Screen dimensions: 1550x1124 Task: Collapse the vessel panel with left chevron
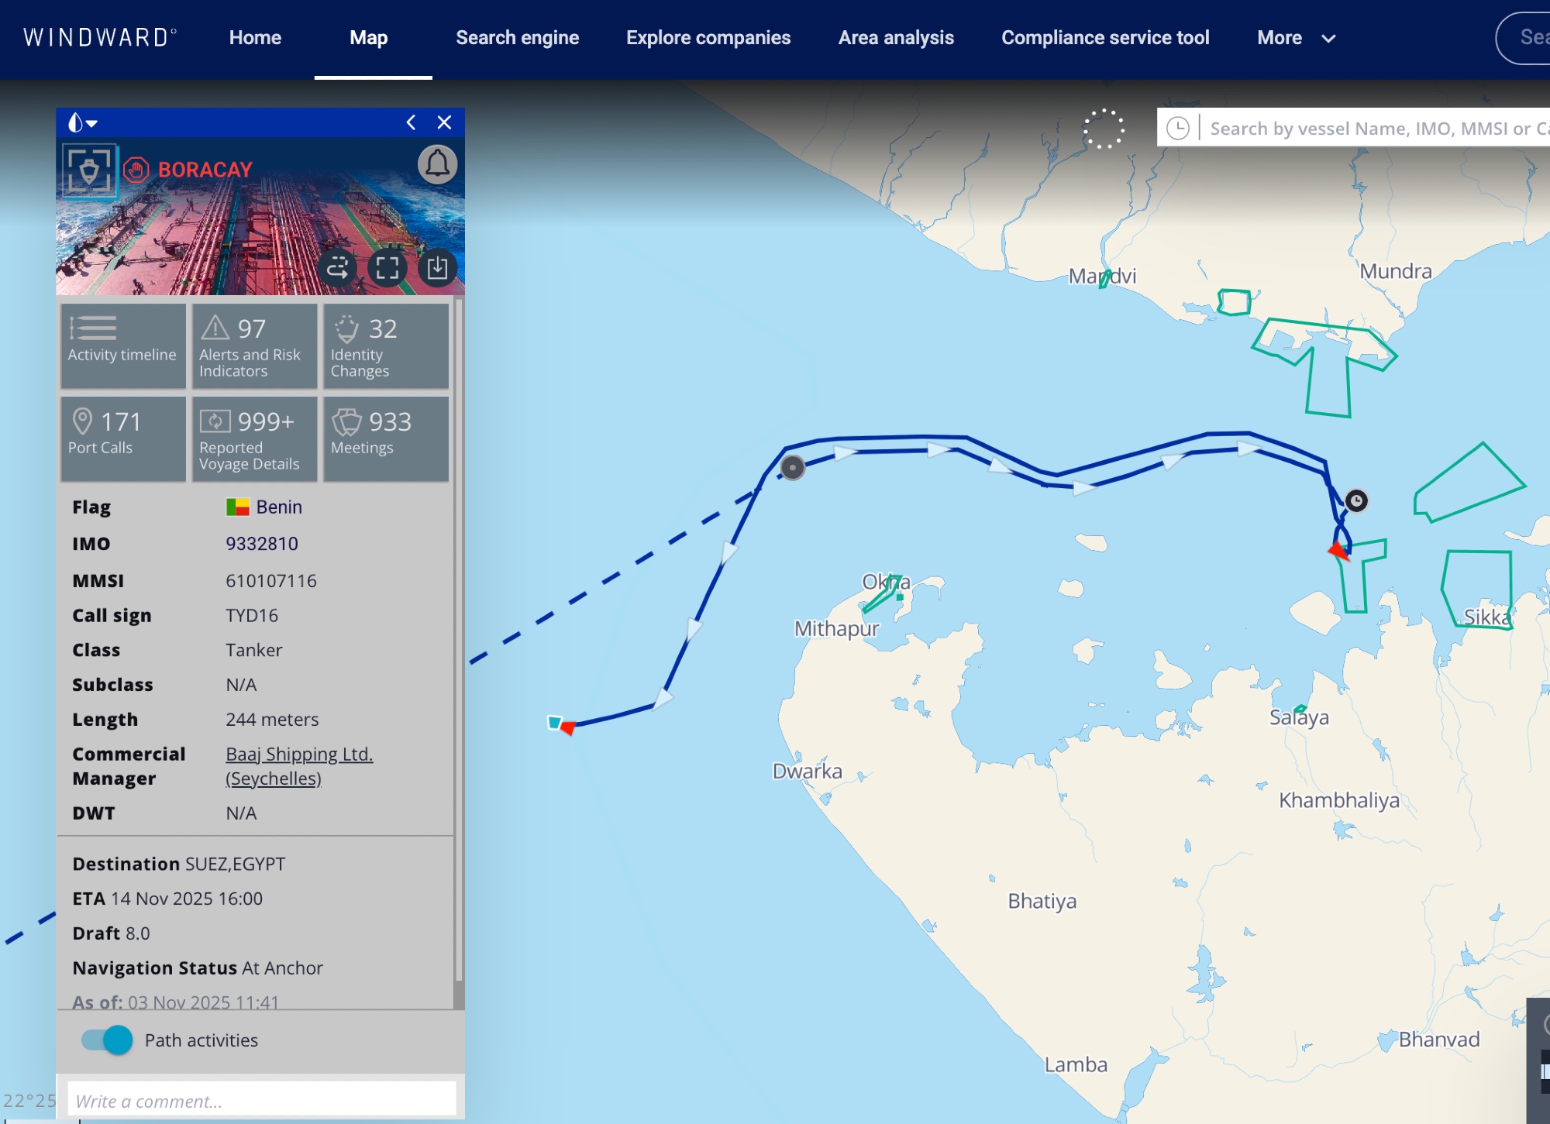click(x=411, y=122)
